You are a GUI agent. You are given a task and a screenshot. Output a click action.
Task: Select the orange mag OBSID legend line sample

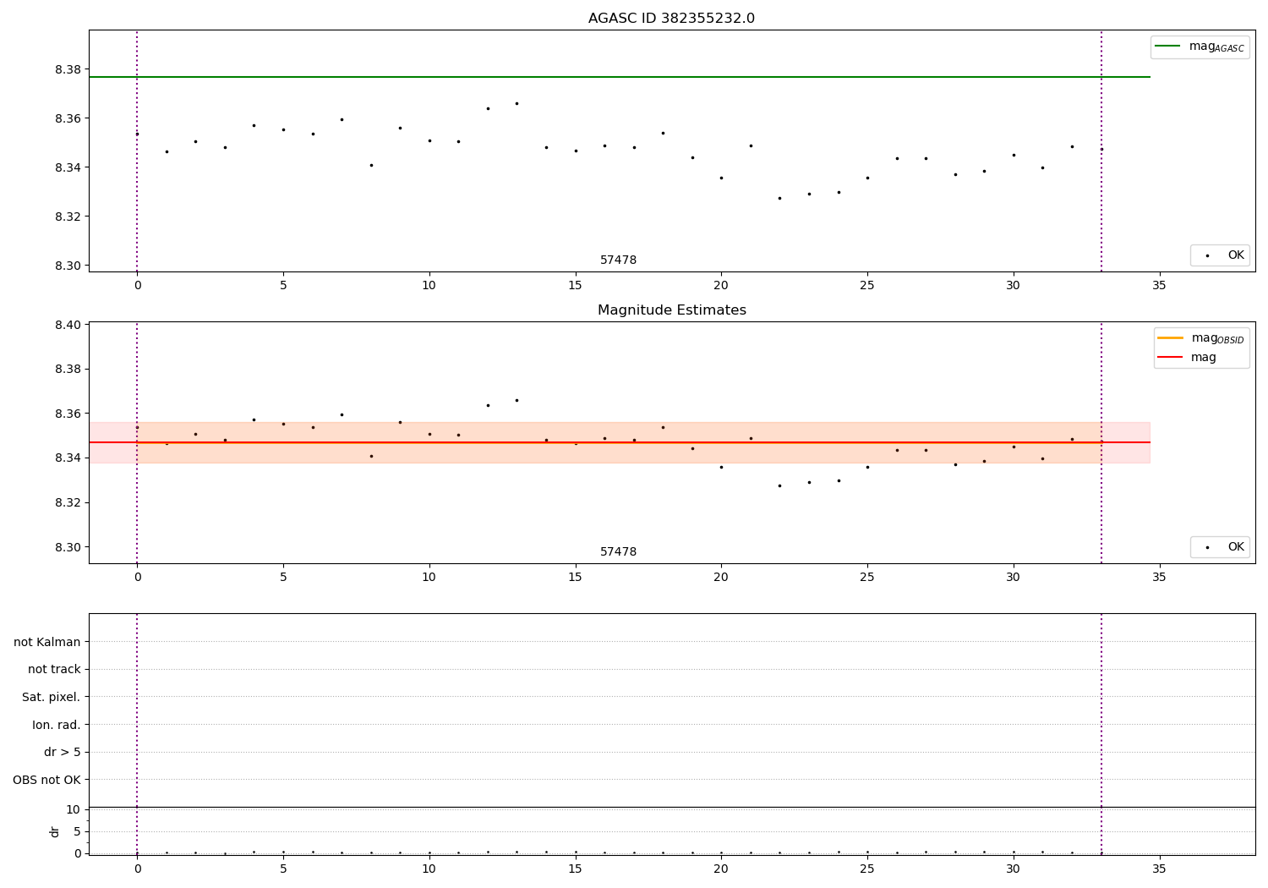1171,338
